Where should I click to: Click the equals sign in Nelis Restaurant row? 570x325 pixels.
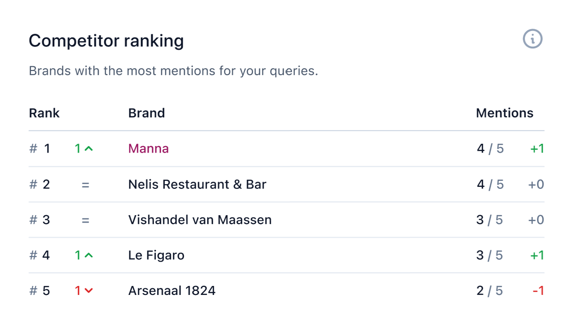coord(85,185)
